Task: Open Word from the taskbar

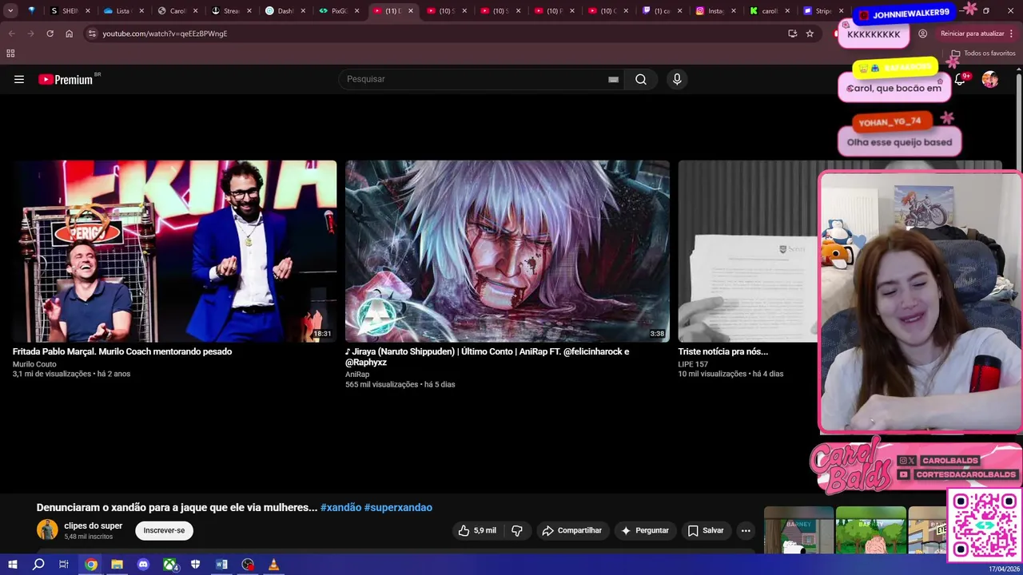Action: click(x=221, y=565)
